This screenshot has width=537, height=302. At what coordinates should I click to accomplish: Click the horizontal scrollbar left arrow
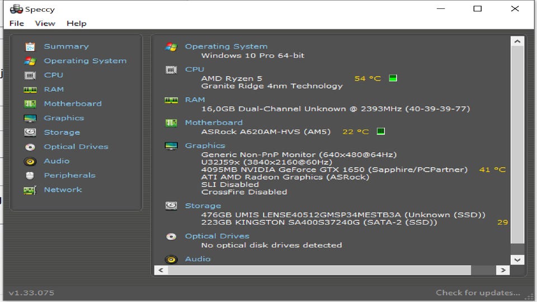(161, 270)
